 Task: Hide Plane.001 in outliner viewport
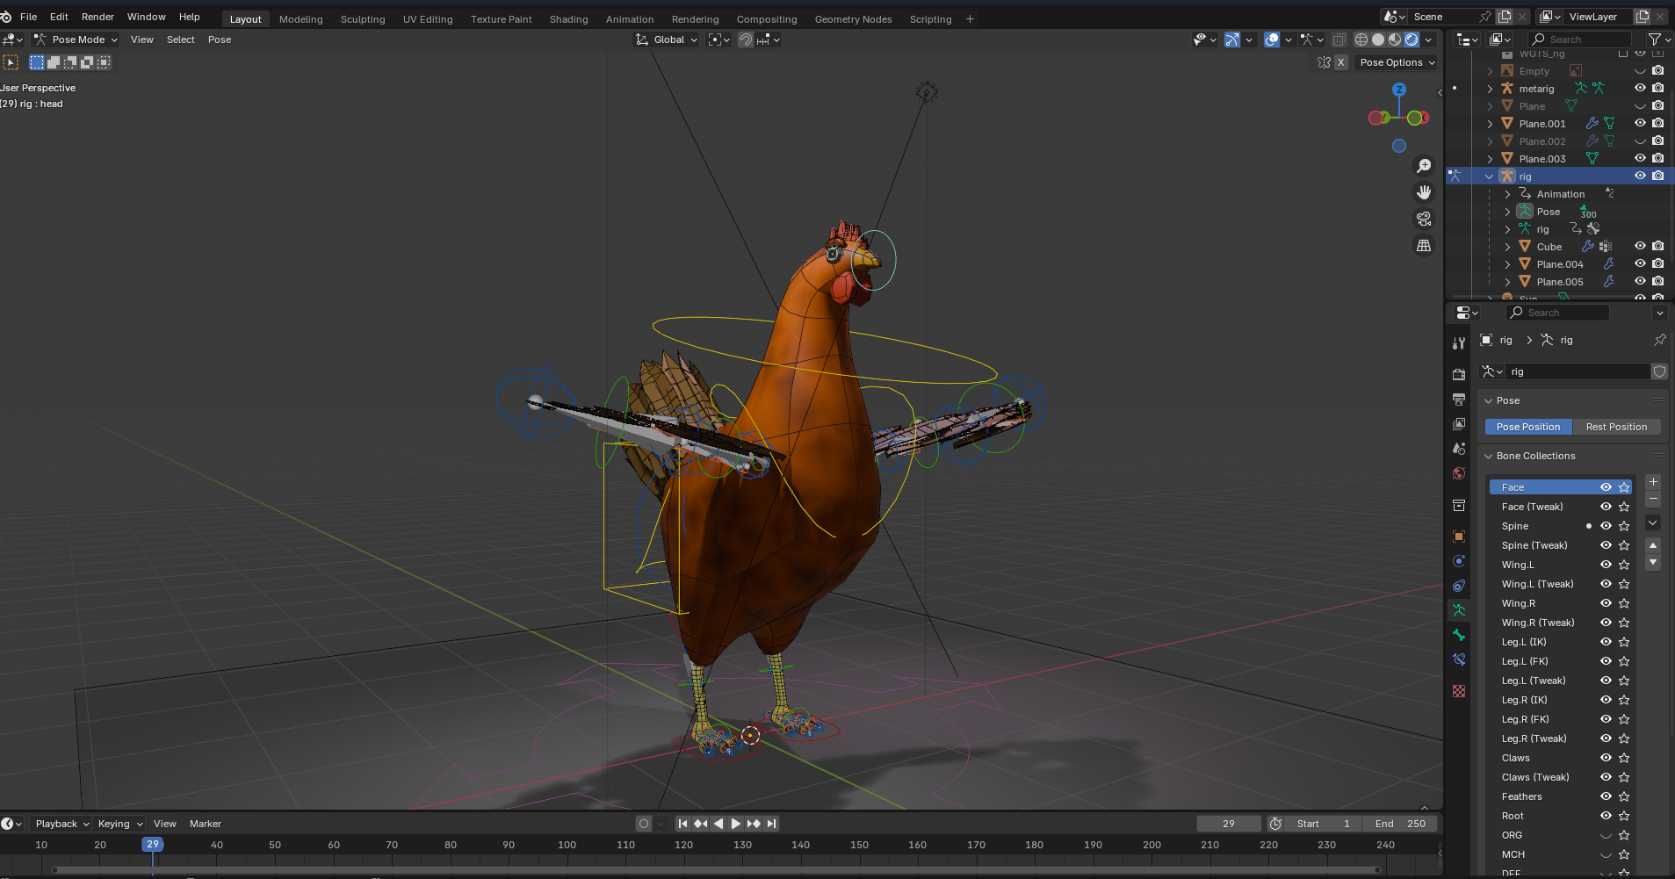pyautogui.click(x=1640, y=123)
